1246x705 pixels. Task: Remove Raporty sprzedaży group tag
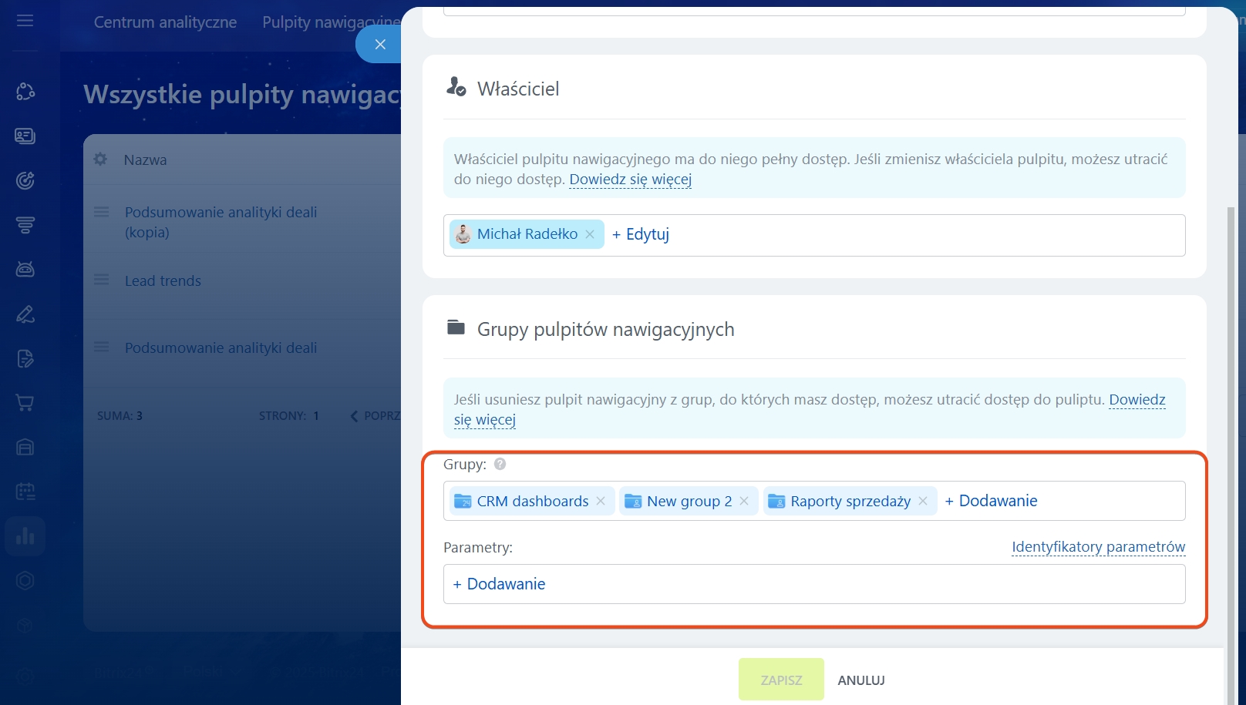click(x=923, y=501)
